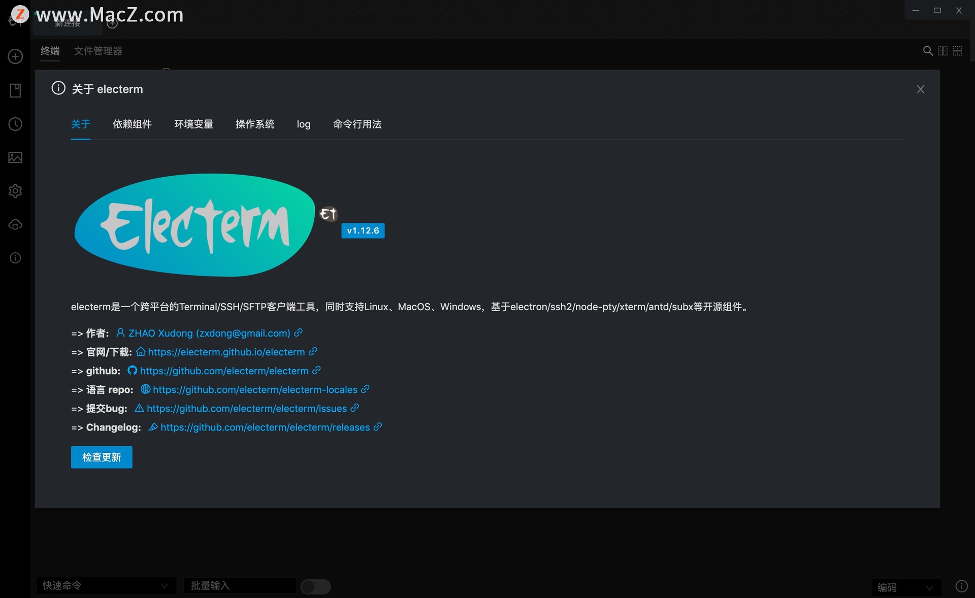Screen dimensions: 975x598
Task: Open https://electerm.github.io/electerm link
Action: [226, 352]
